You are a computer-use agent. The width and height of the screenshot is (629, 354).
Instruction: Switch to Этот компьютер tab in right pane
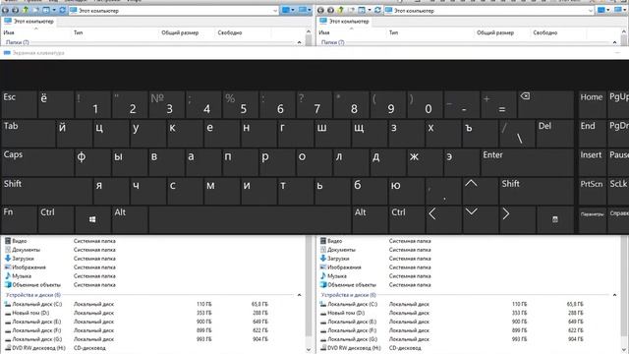click(343, 21)
